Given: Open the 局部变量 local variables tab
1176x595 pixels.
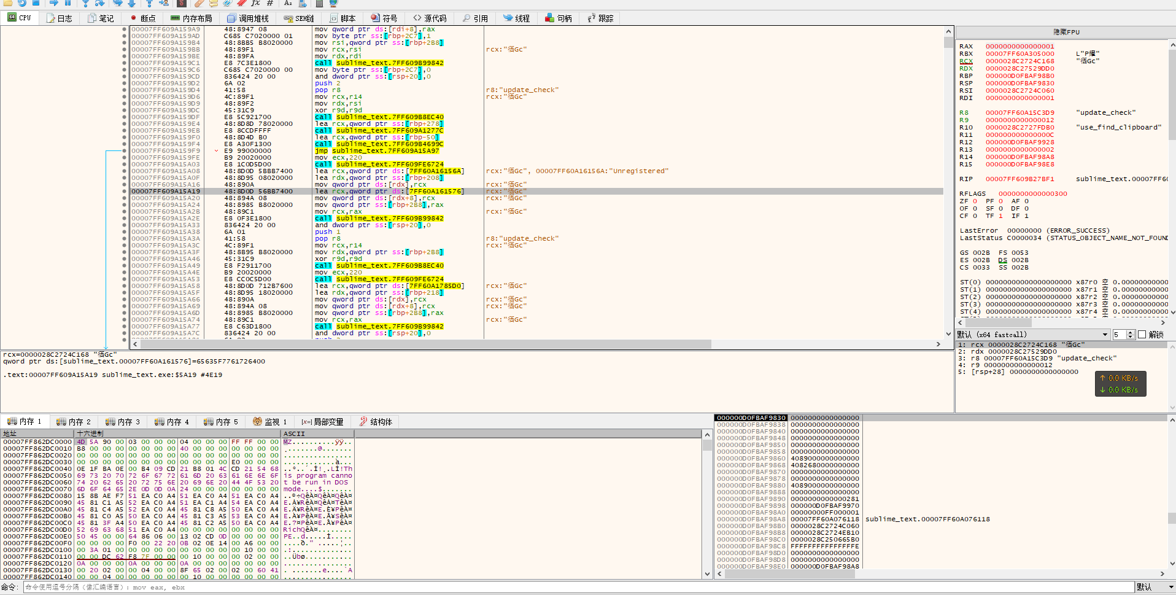Looking at the screenshot, I should [322, 422].
